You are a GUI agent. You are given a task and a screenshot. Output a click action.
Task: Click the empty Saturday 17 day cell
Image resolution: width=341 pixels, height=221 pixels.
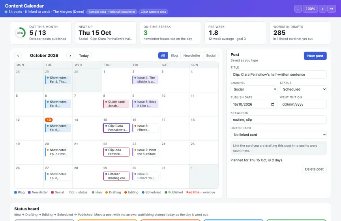pyautogui.click(x=174, y=128)
